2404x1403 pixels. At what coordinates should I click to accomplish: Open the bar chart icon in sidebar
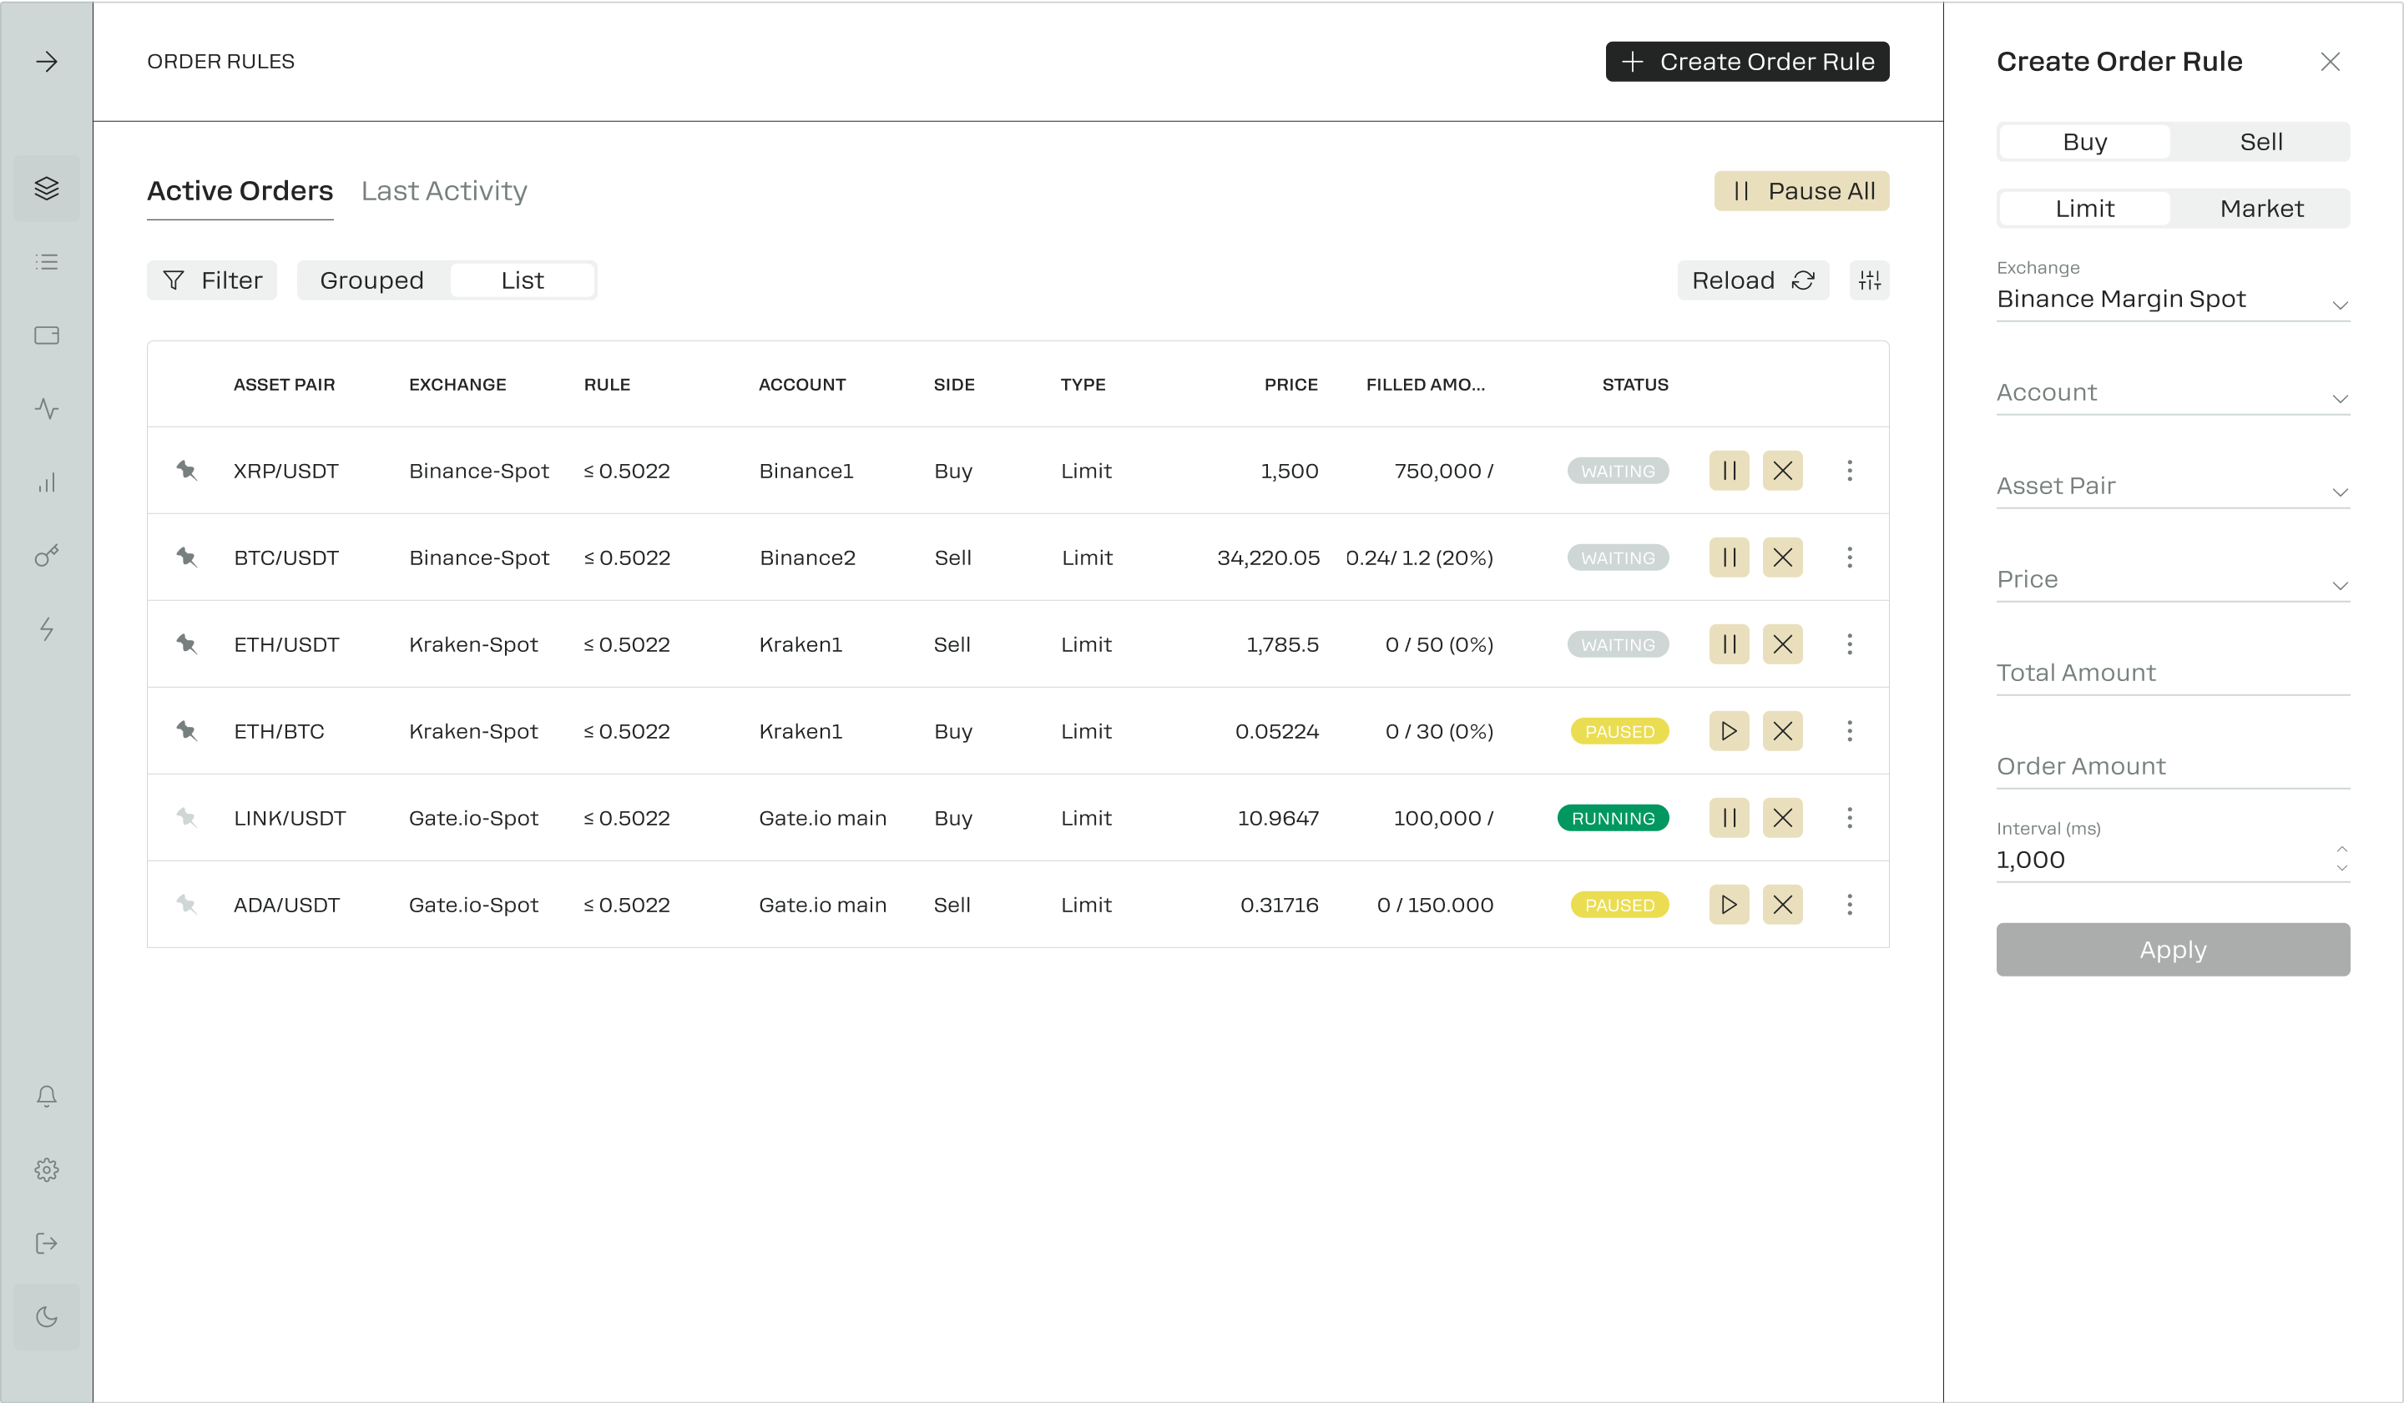[47, 482]
